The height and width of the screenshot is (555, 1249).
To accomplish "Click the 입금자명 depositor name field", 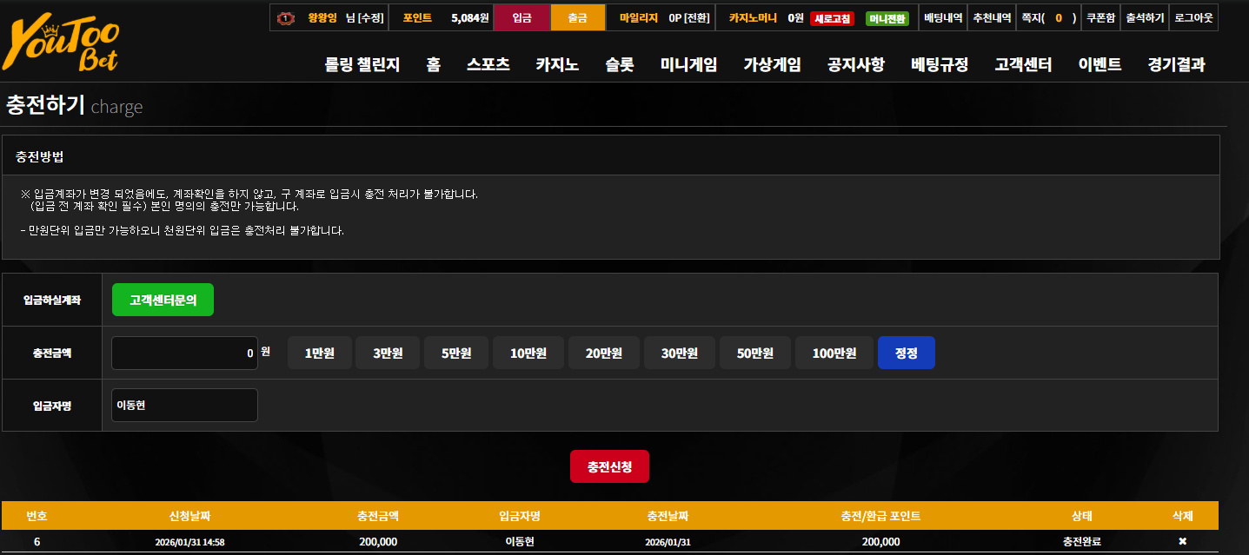I will point(184,405).
